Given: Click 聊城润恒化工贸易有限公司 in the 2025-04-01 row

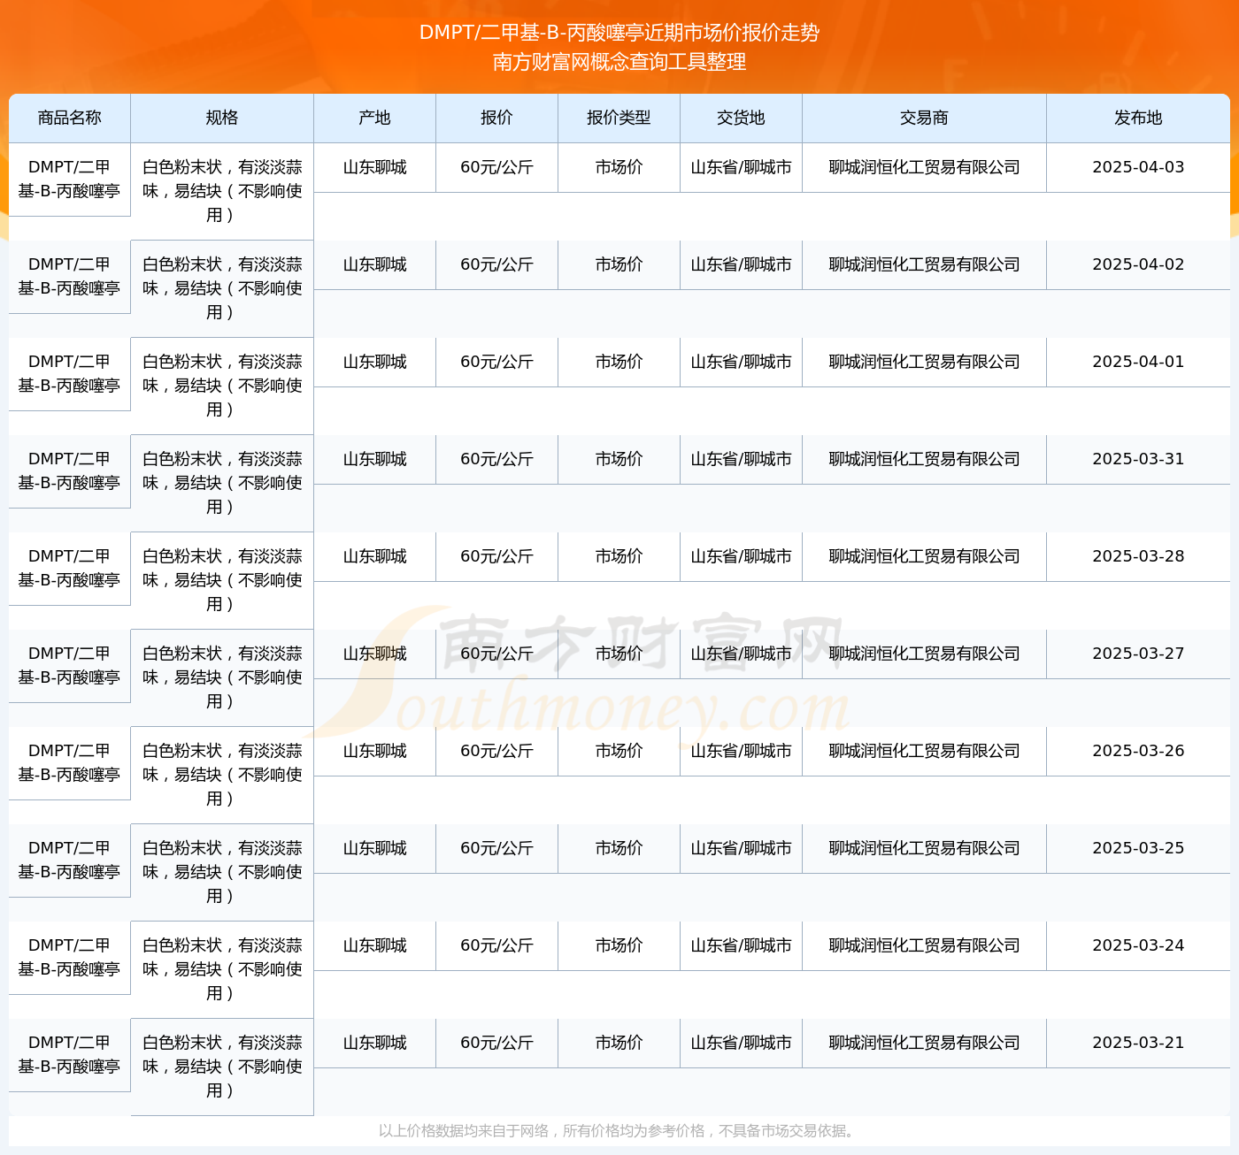Looking at the screenshot, I should [924, 362].
